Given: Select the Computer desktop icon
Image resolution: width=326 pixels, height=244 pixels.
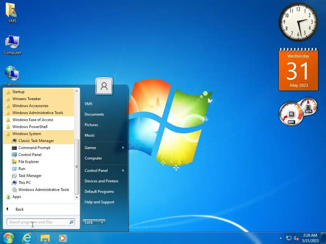Looking at the screenshot, I should pyautogui.click(x=12, y=45).
